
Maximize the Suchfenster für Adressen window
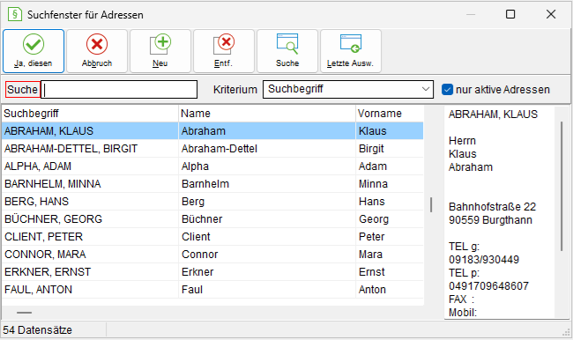pyautogui.click(x=510, y=14)
